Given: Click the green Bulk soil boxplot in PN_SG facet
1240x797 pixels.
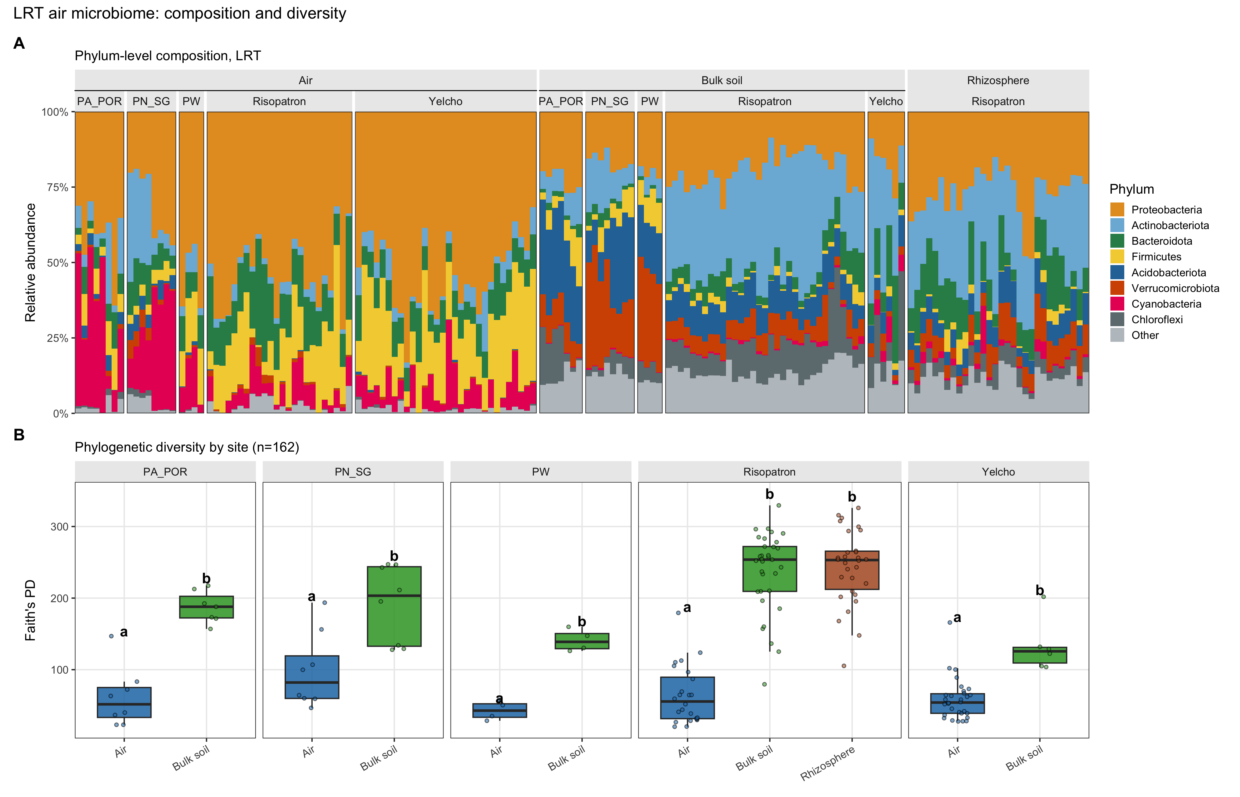Looking at the screenshot, I should [394, 607].
